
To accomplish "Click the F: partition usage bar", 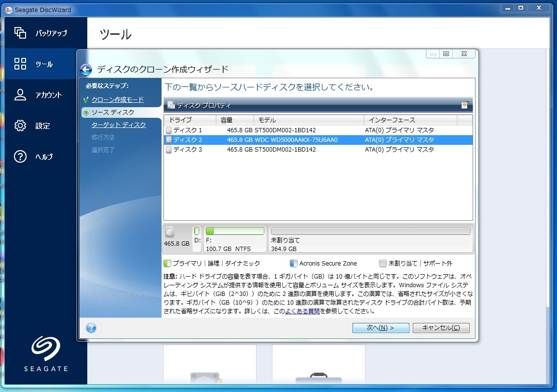I will pyautogui.click(x=235, y=231).
